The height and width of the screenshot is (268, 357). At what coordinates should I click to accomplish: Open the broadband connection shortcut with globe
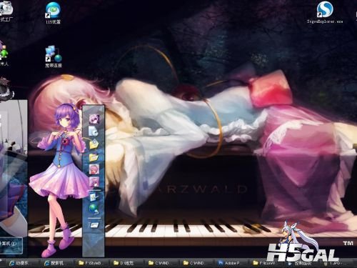point(54,56)
